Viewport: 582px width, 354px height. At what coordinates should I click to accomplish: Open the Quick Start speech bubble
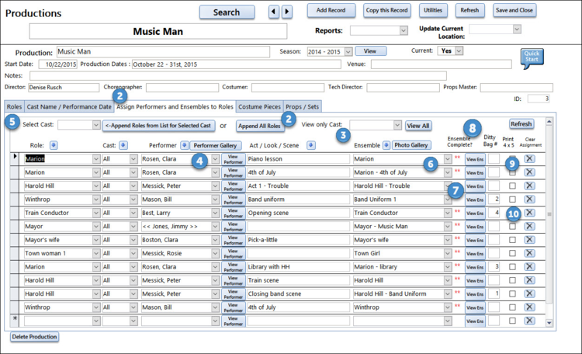[x=532, y=58]
